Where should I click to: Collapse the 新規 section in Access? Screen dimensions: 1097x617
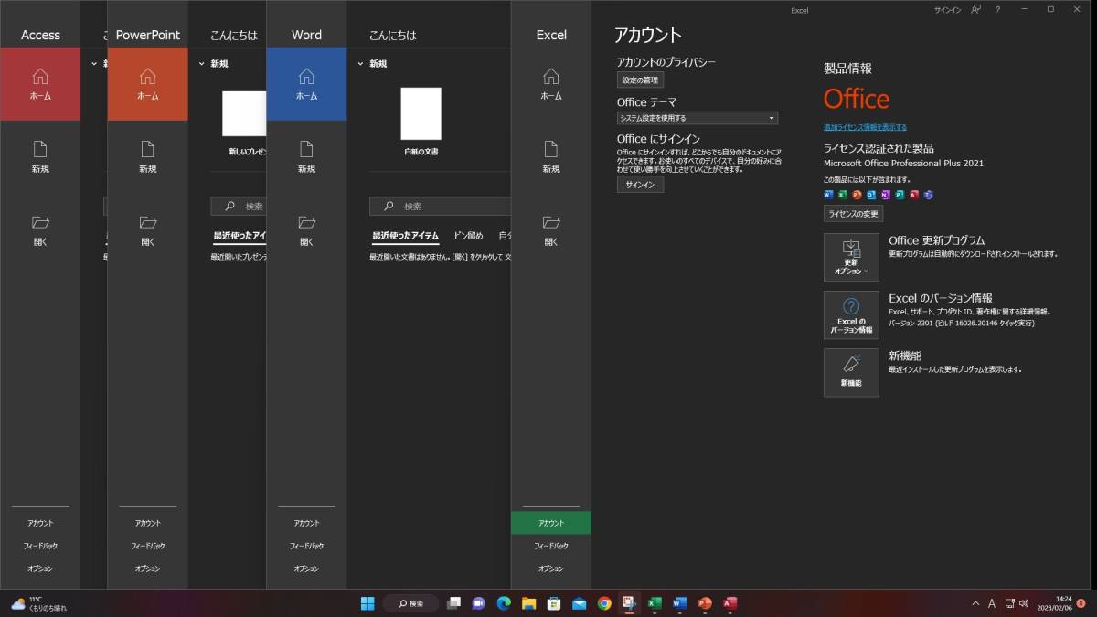[93, 64]
